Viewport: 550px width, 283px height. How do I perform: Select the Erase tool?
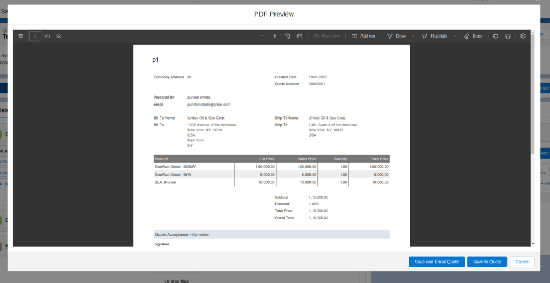[473, 36]
